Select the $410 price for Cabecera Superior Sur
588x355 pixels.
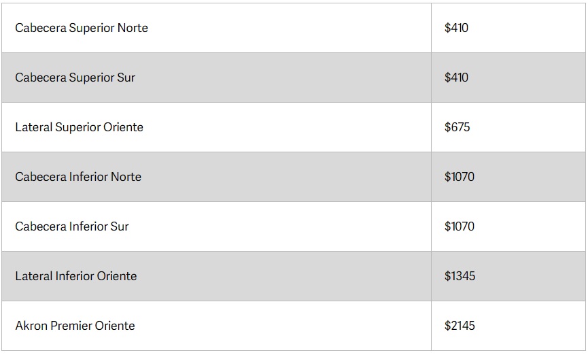[456, 78]
